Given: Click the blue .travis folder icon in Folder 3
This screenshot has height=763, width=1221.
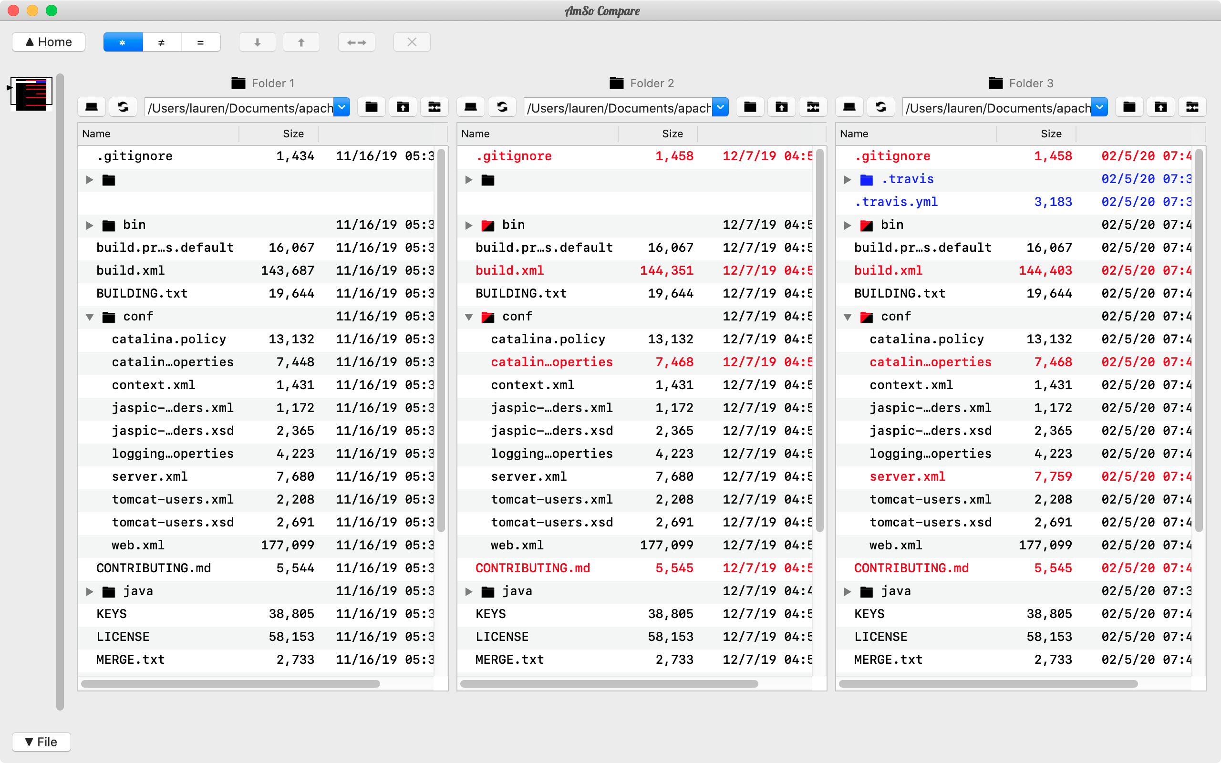Looking at the screenshot, I should coord(867,180).
